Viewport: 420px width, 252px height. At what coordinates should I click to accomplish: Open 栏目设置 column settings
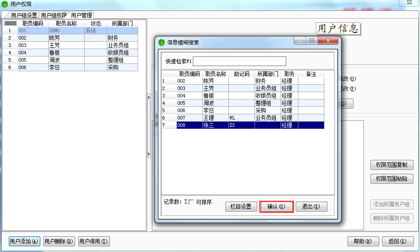[x=241, y=206]
